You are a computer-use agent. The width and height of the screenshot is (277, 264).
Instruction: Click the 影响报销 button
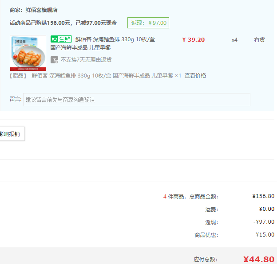tap(11, 134)
